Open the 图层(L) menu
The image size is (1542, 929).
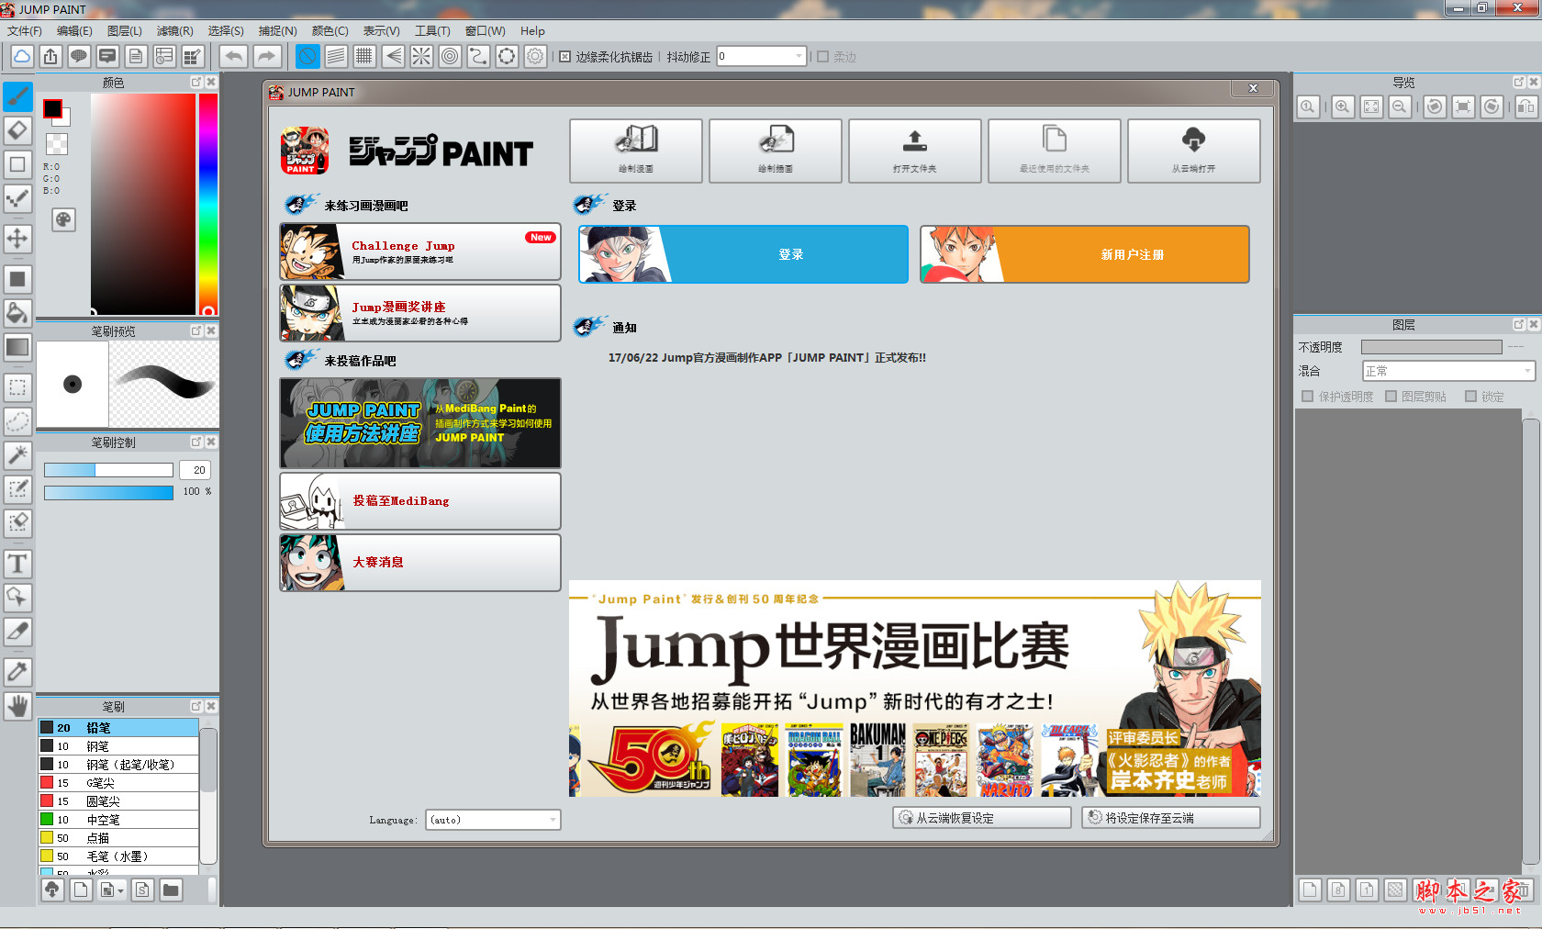tap(125, 31)
